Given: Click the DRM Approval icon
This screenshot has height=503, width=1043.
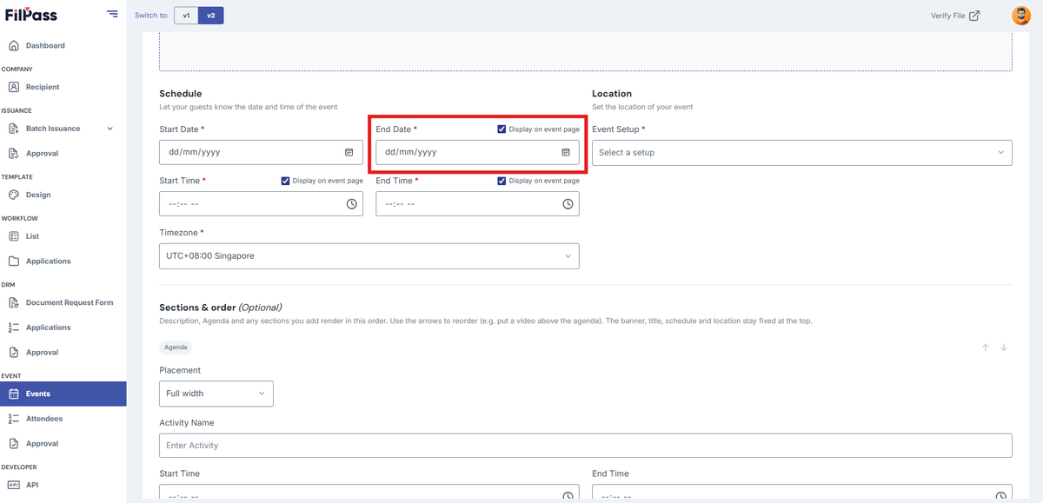Looking at the screenshot, I should click(x=13, y=352).
